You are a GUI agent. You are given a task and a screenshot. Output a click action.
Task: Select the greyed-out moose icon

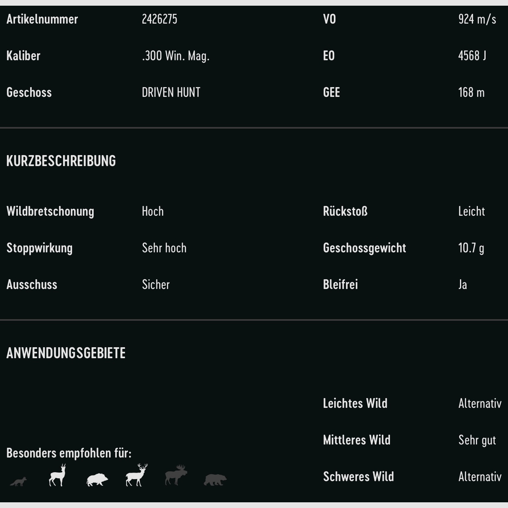[176, 475]
